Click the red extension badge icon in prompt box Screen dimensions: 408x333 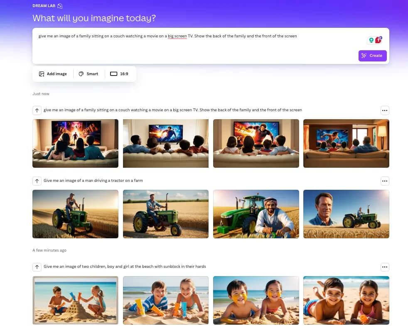click(x=379, y=40)
